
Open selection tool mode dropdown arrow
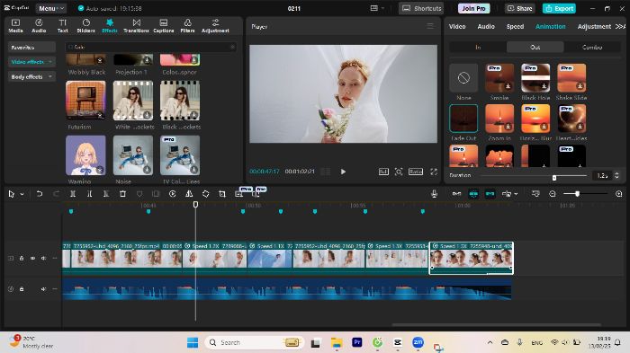pos(22,195)
